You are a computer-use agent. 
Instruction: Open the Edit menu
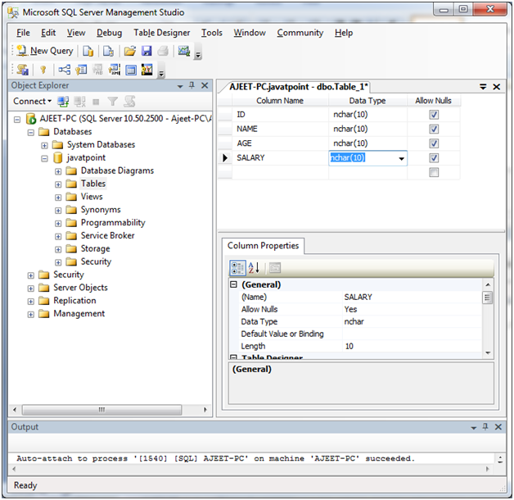point(48,33)
